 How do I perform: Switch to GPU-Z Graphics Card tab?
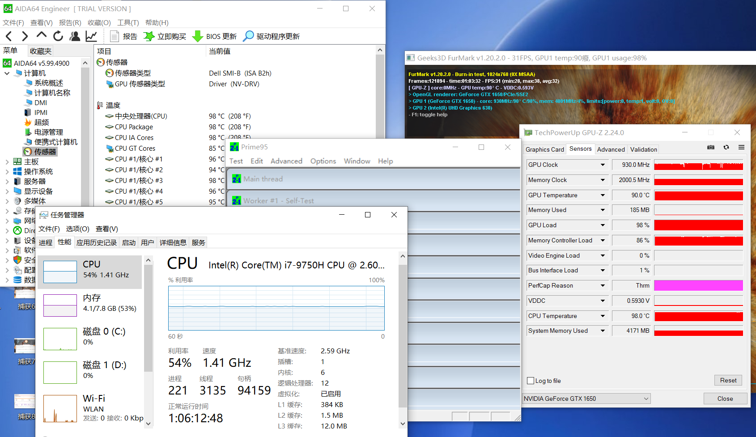(x=544, y=149)
